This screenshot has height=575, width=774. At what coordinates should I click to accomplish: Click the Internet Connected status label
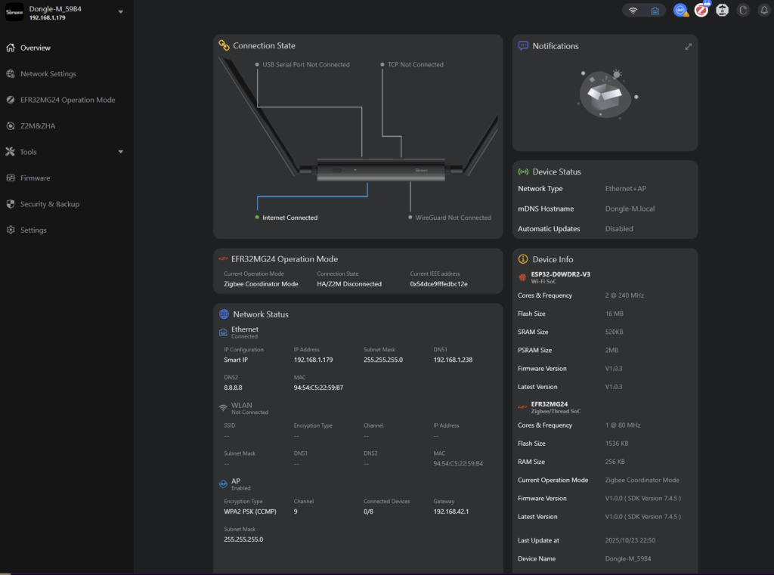[x=289, y=218]
